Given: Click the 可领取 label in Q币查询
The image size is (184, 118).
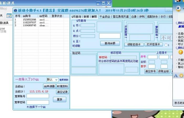Looking at the screenshot, I should (x=76, y=46).
